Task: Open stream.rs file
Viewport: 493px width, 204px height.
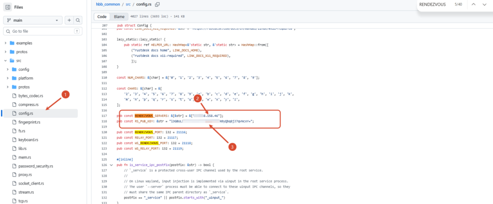Action: click(x=26, y=192)
